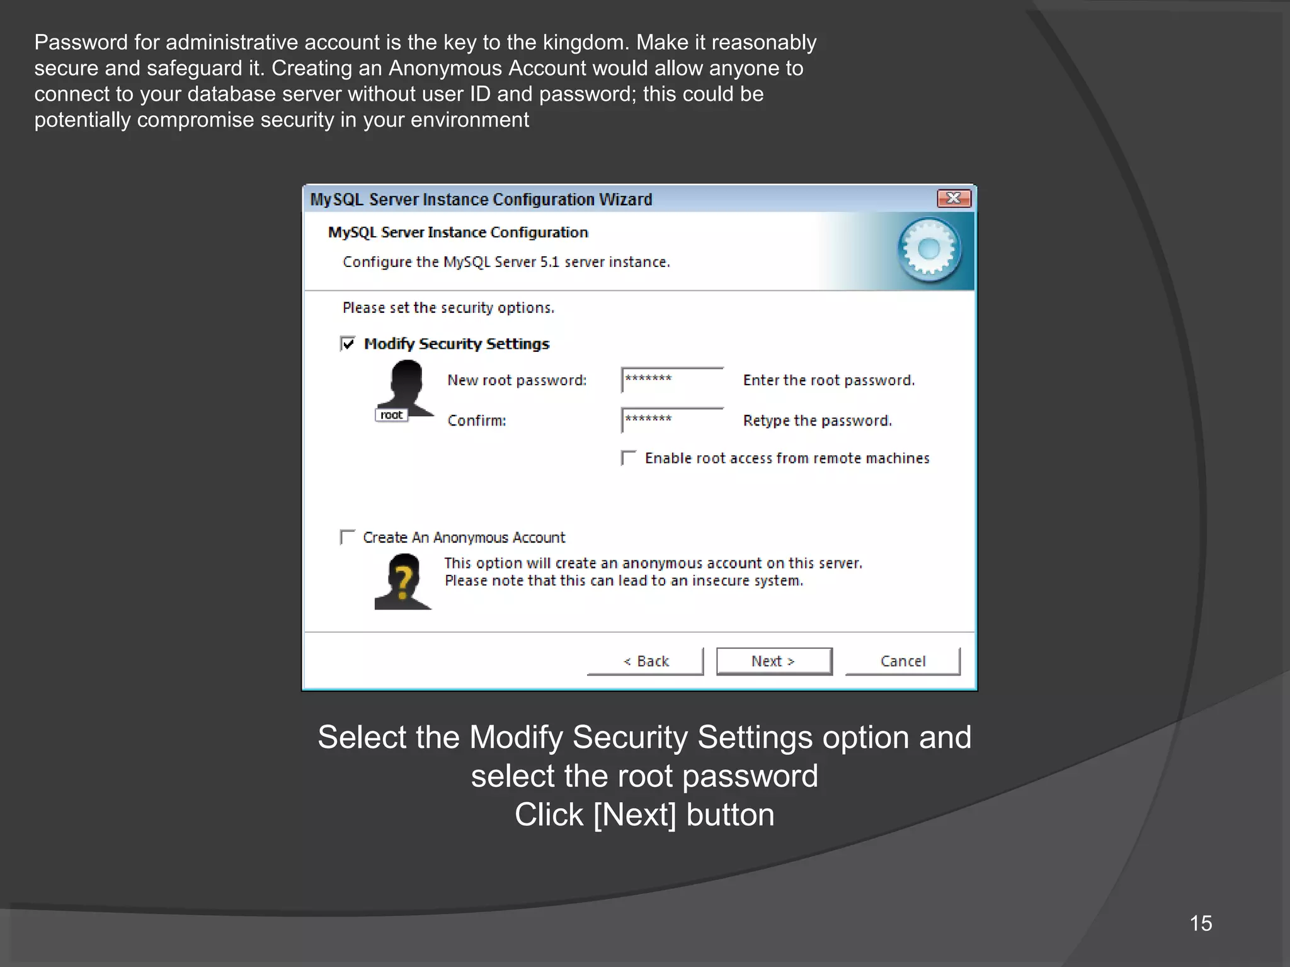Cancel the configuration wizard
The width and height of the screenshot is (1290, 967).
pos(903,661)
